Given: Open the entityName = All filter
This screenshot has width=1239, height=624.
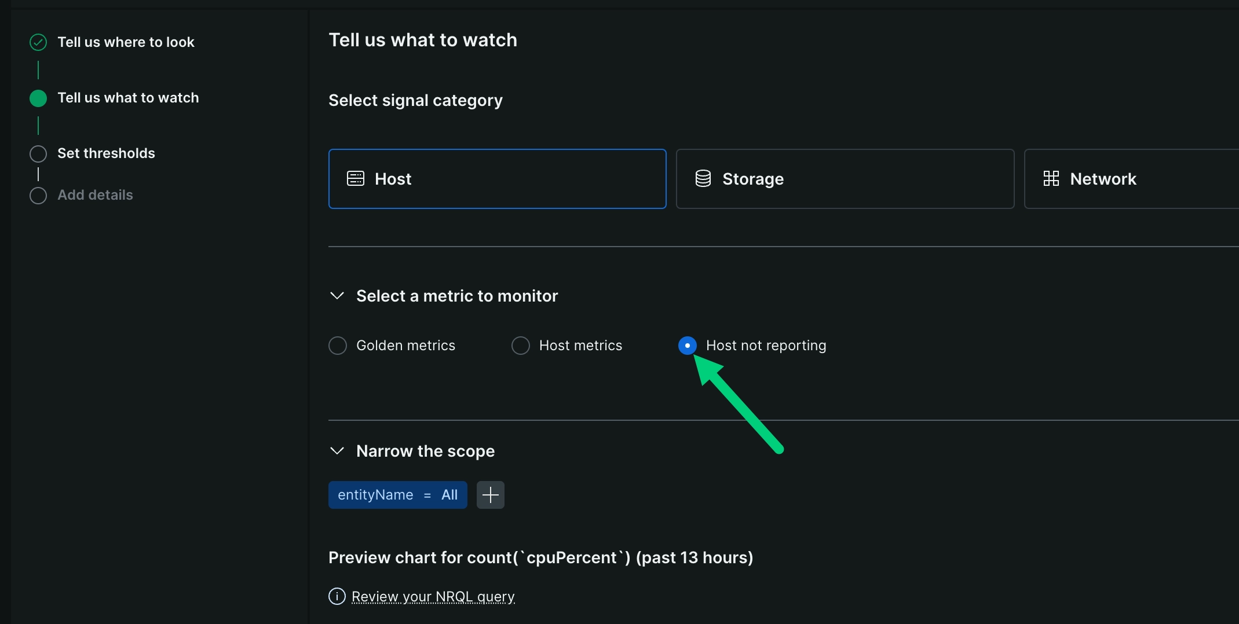Looking at the screenshot, I should (397, 495).
